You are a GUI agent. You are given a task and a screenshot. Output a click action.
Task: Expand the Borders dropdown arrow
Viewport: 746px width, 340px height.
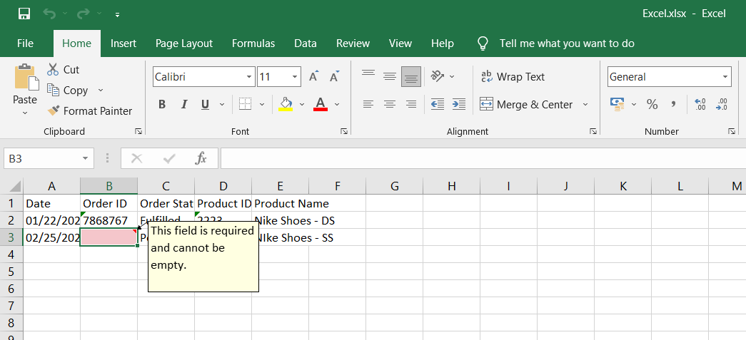tap(262, 105)
